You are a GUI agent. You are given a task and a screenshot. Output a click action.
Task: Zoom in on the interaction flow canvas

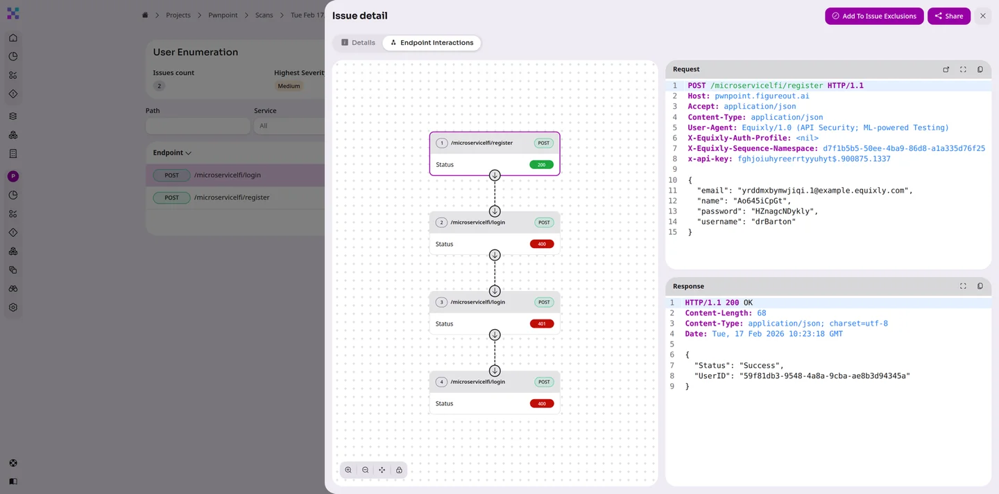tap(348, 470)
